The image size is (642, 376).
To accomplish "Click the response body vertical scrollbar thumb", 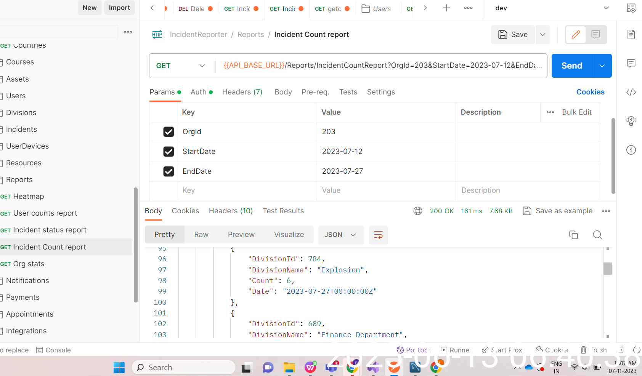I will pos(608,269).
